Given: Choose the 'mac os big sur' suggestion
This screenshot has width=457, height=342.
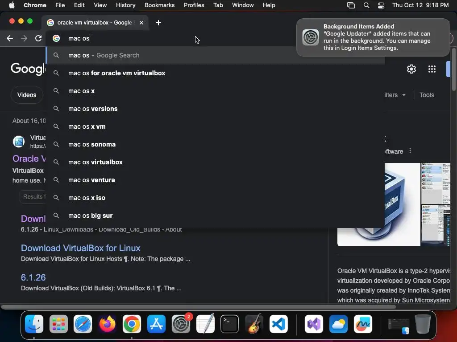Looking at the screenshot, I should 215,216.
